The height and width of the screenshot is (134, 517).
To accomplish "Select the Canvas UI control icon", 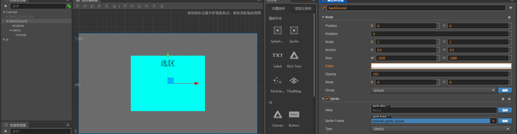I will tap(277, 114).
